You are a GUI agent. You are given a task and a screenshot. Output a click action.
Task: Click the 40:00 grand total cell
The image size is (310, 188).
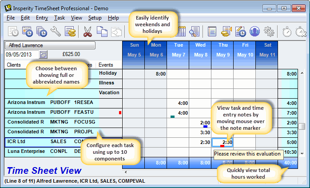click(288, 163)
